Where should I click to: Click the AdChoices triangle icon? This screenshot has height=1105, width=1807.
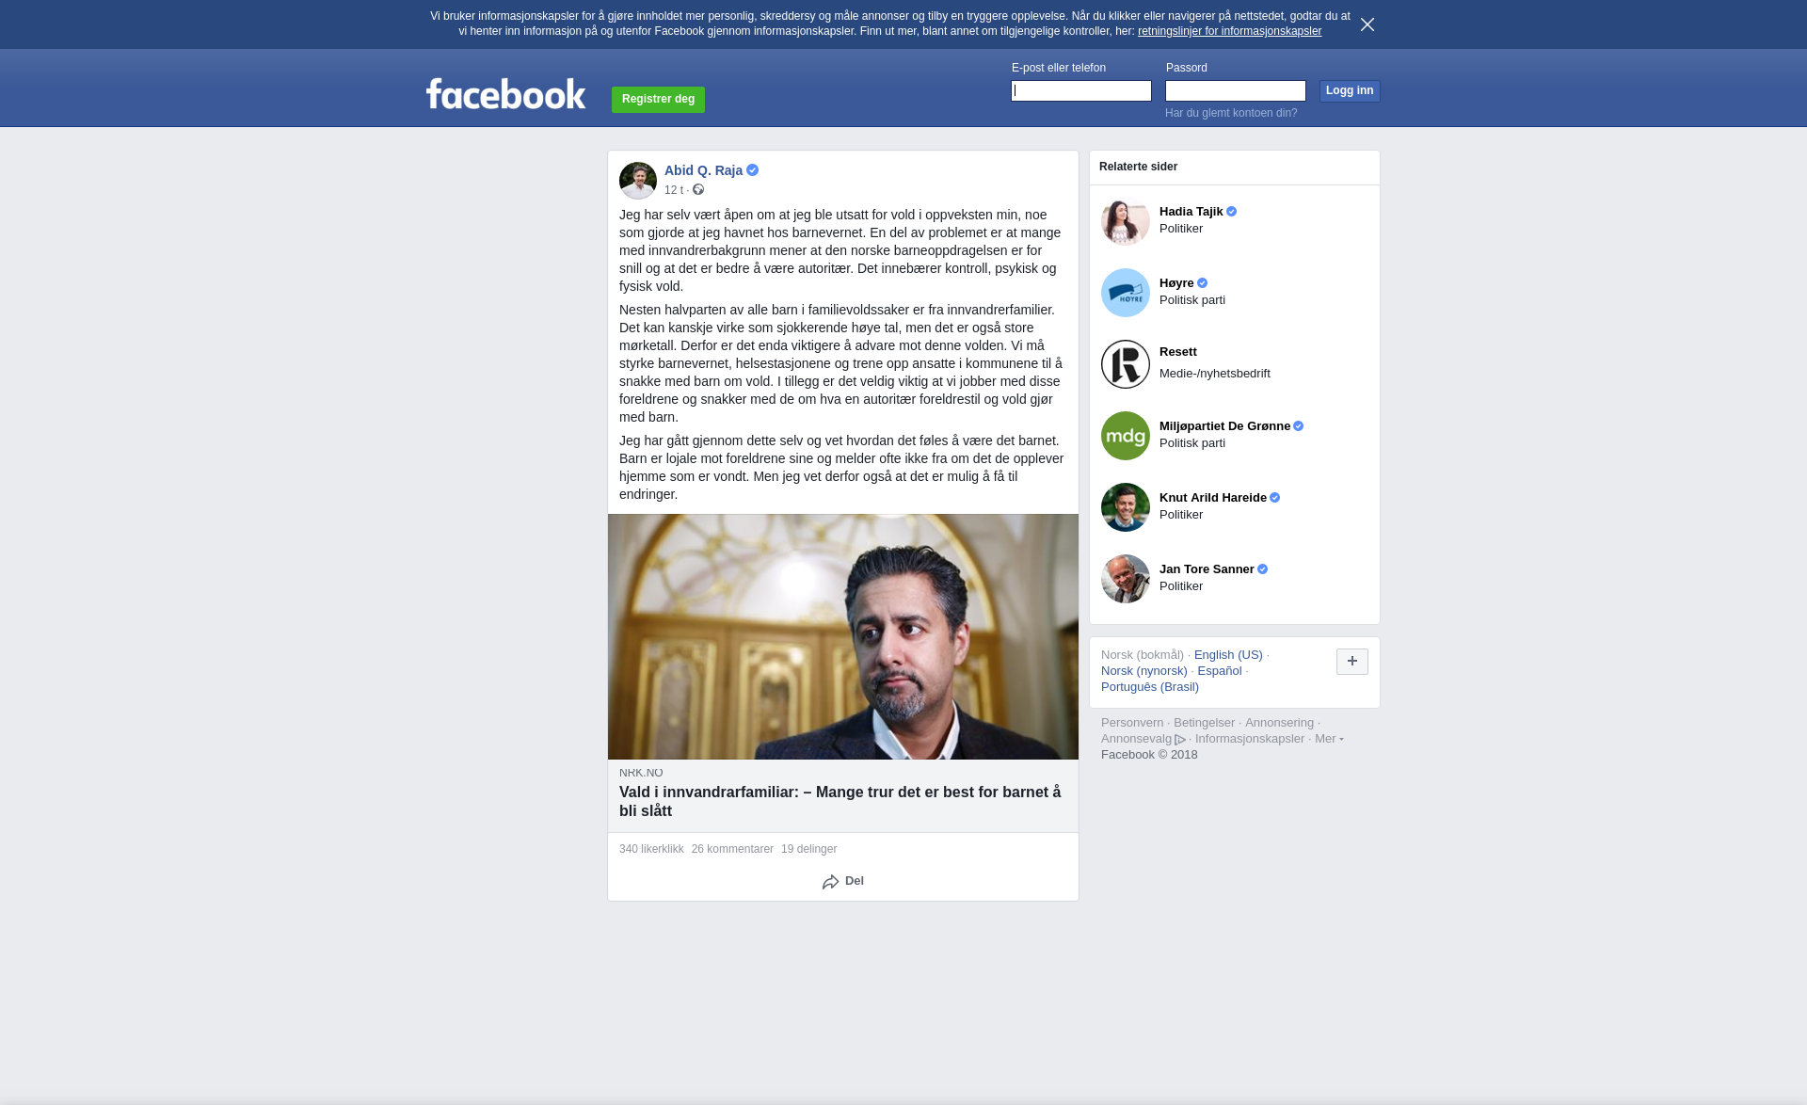coord(1180,740)
